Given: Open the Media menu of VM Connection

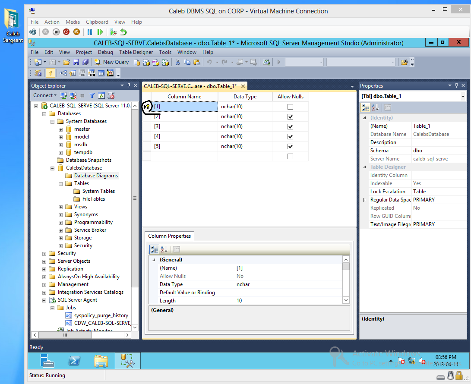Looking at the screenshot, I should point(73,22).
